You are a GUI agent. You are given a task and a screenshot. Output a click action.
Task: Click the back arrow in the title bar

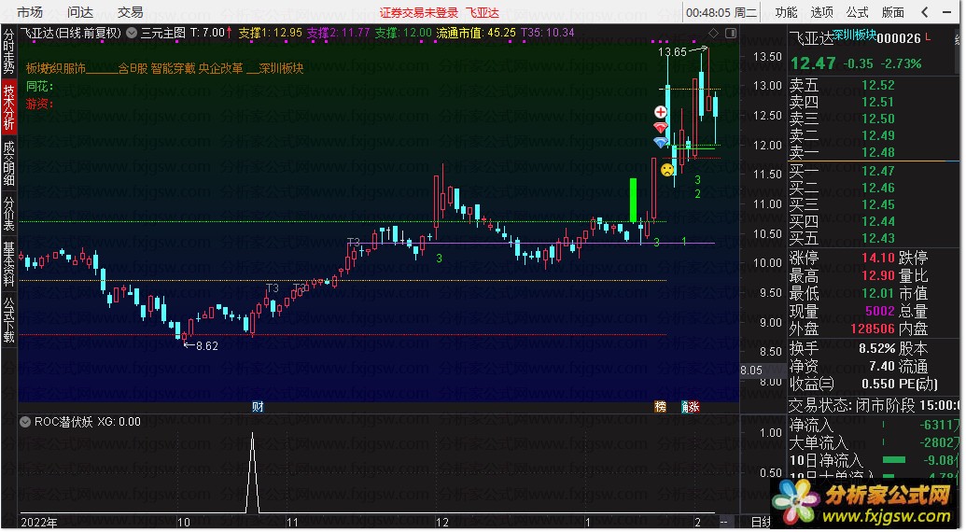tap(925, 12)
